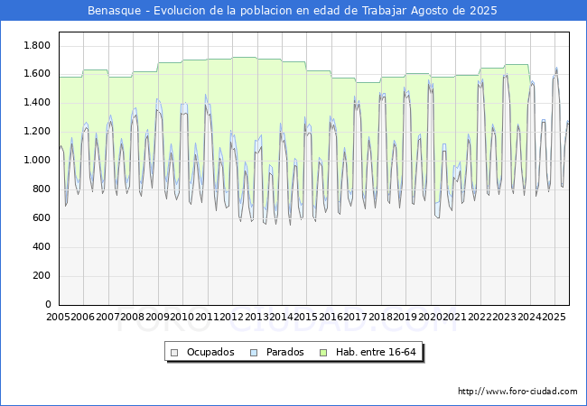Click the 2013 label on x-axis
Image resolution: width=587 pixels, height=406 pixels.
[x=256, y=318]
